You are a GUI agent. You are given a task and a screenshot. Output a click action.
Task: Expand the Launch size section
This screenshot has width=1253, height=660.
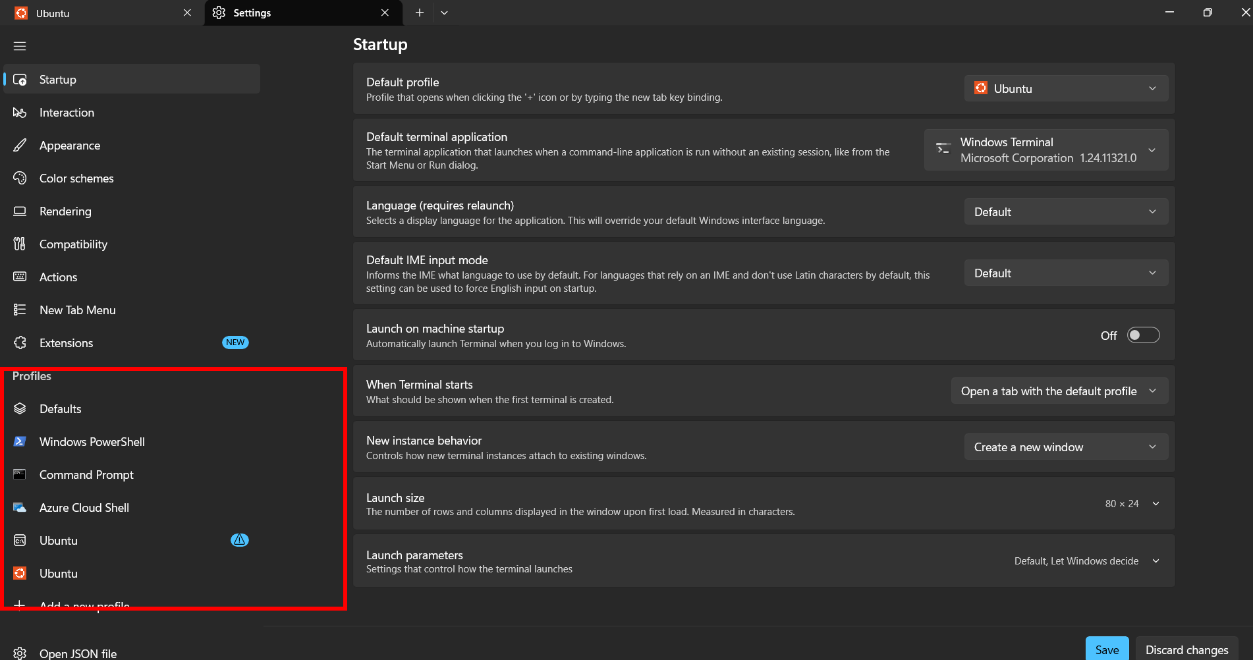tap(1156, 504)
